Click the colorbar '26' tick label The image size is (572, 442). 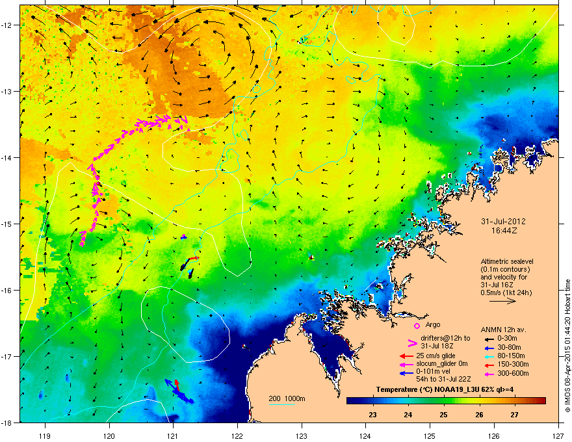[479, 415]
